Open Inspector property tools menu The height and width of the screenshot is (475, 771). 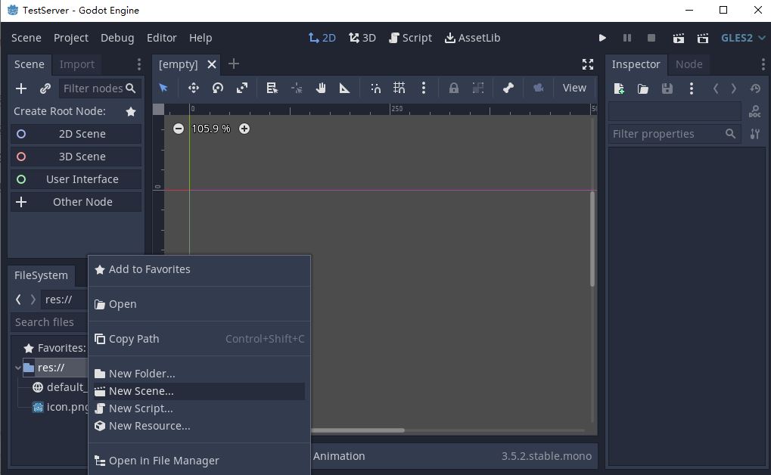[x=755, y=134]
